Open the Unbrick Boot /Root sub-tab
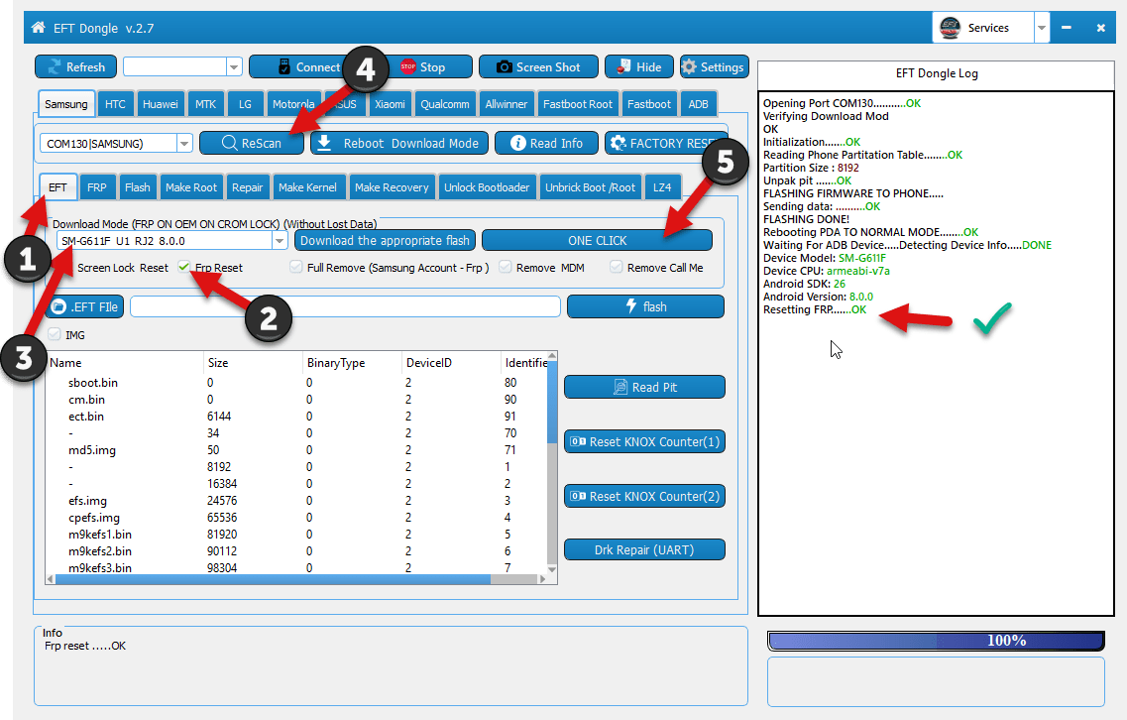1127x720 pixels. [590, 187]
